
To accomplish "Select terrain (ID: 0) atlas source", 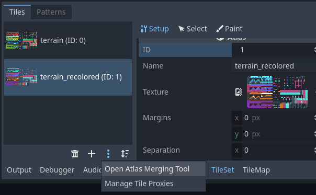I will pyautogui.click(x=68, y=40).
